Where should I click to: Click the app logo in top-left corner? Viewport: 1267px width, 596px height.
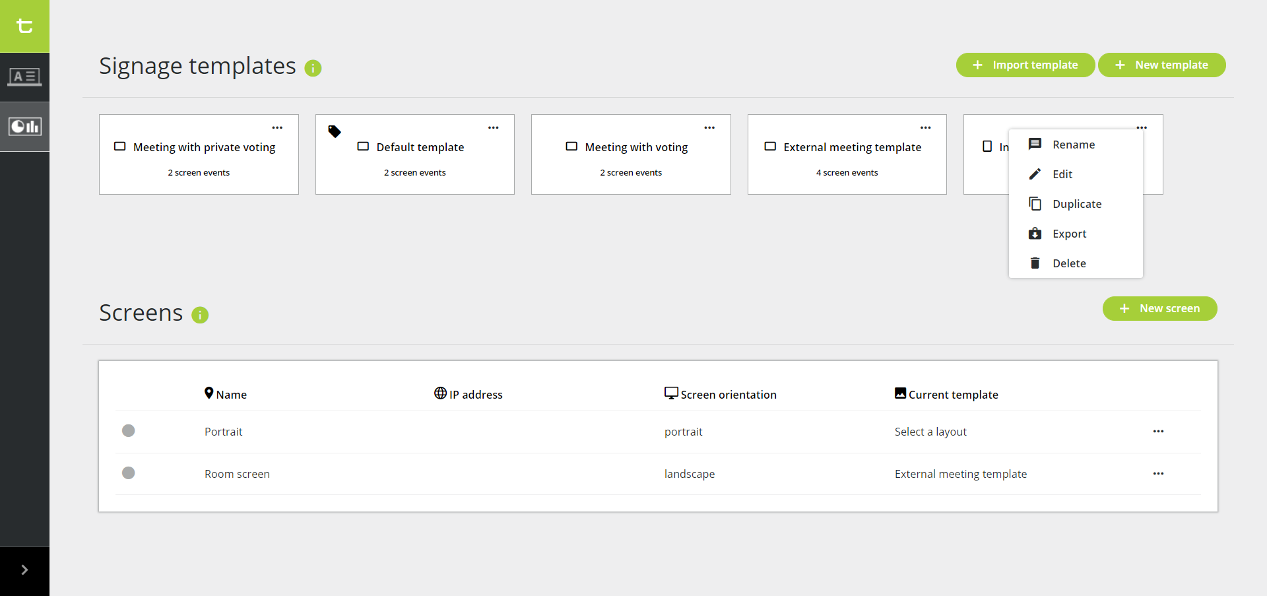point(24,26)
